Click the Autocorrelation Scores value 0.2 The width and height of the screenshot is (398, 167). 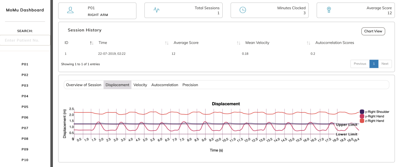click(x=313, y=54)
